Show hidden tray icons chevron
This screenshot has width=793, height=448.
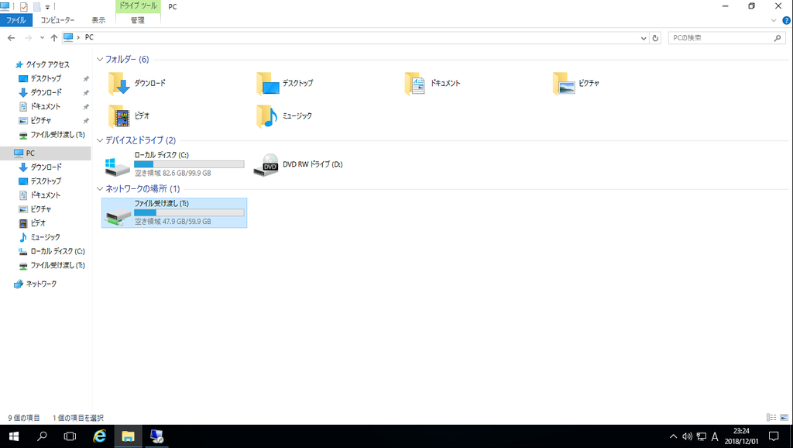click(673, 436)
